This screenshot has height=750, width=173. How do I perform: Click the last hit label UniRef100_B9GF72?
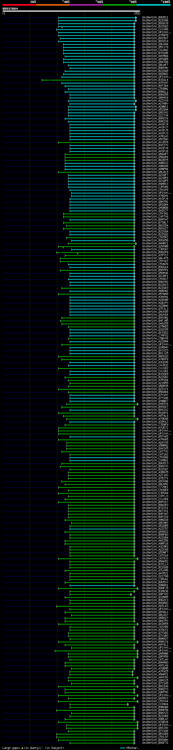(155, 743)
